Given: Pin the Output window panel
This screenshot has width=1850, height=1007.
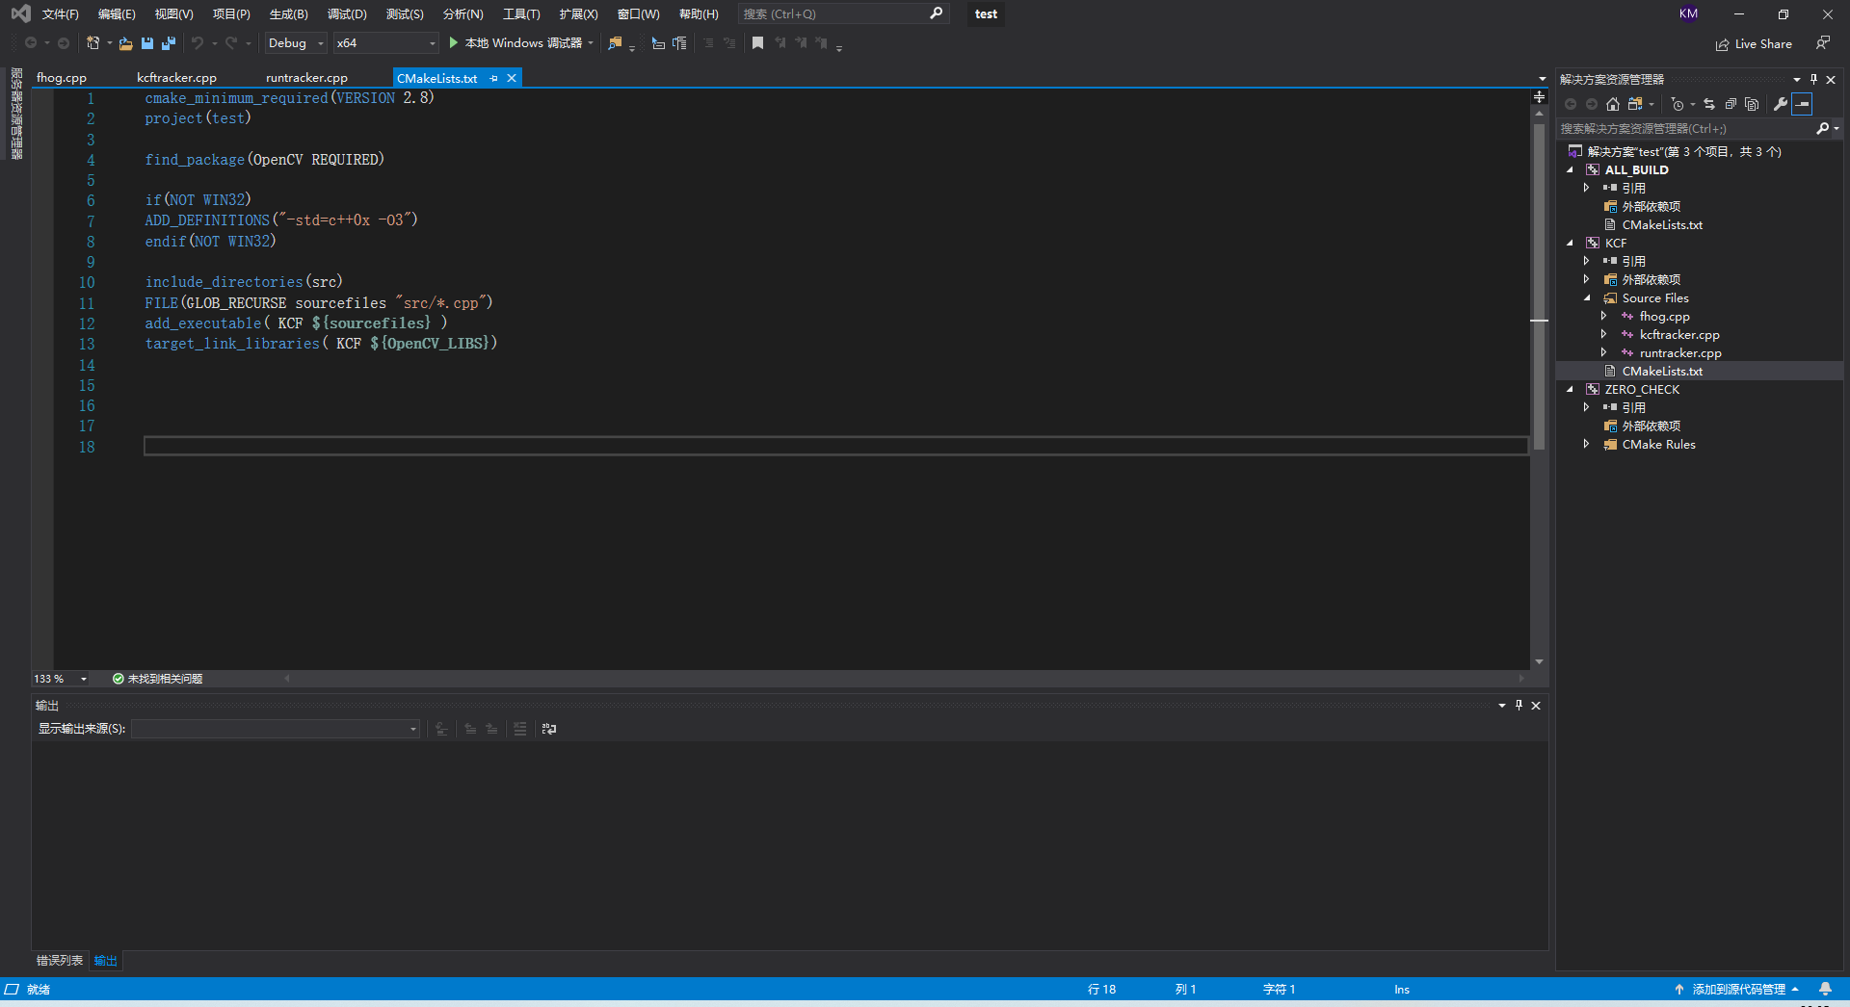Looking at the screenshot, I should tap(1519, 706).
